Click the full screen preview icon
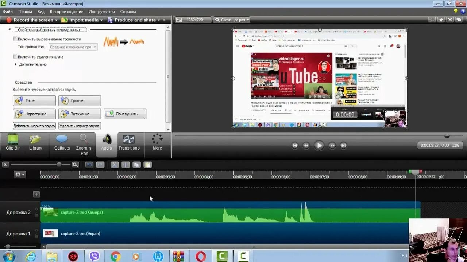 (x=450, y=20)
